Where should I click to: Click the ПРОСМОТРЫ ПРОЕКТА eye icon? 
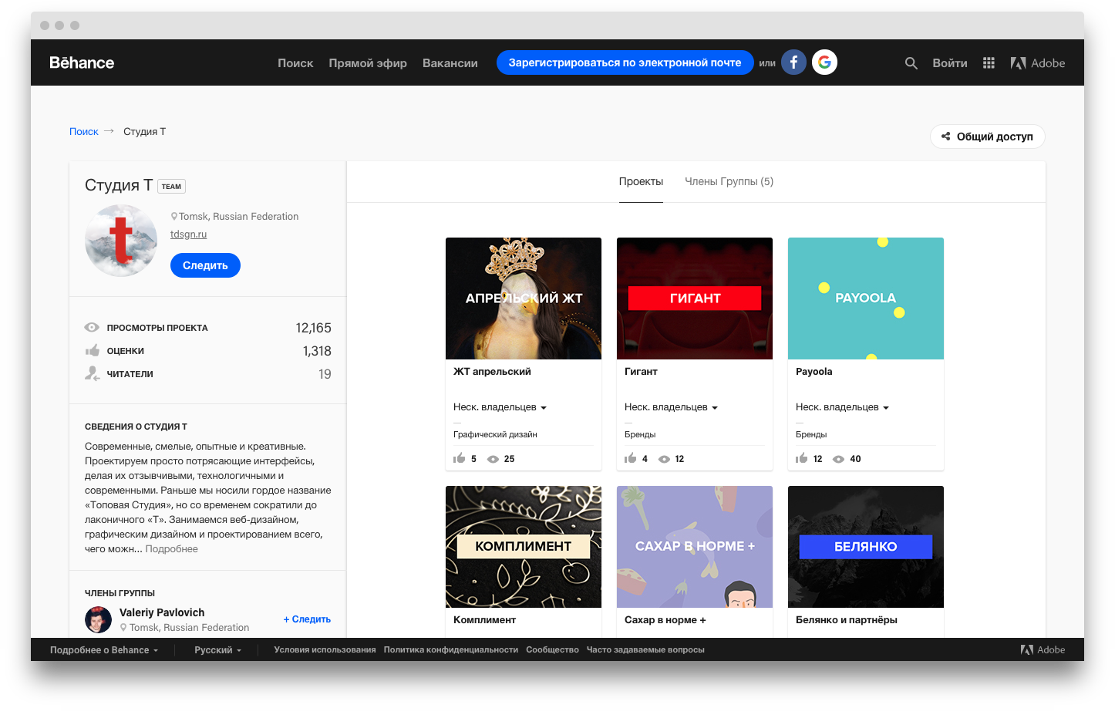coord(92,327)
